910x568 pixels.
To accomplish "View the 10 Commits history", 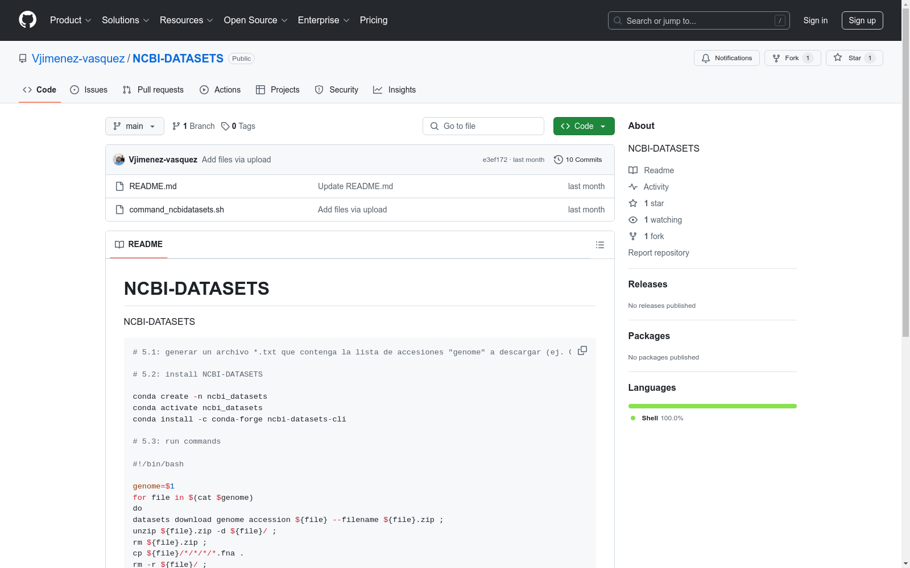I will point(578,160).
